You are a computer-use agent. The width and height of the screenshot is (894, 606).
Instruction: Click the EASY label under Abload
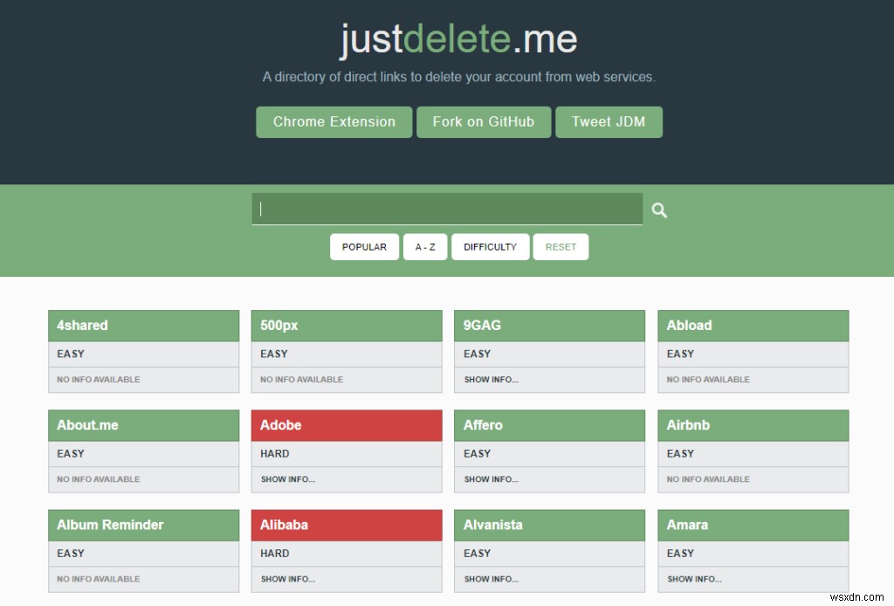point(681,354)
